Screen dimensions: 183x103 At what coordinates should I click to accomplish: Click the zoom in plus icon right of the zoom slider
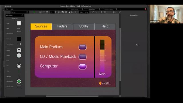tap(114, 12)
